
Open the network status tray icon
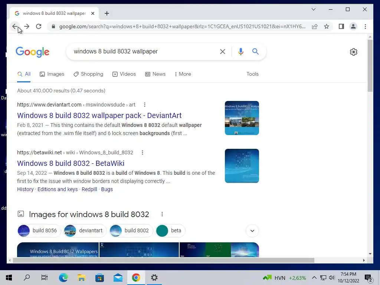[x=323, y=278]
